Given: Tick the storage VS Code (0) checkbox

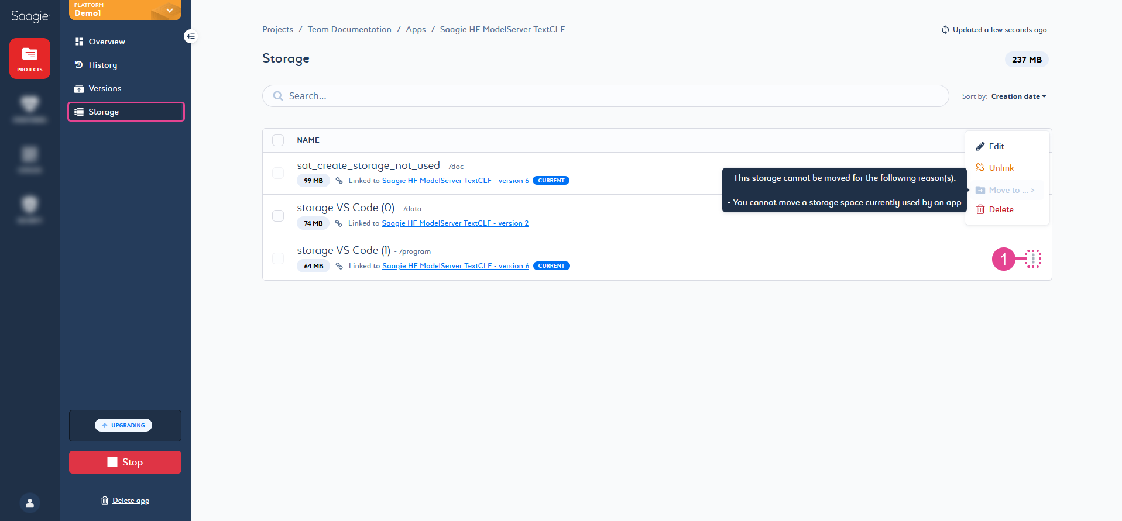Looking at the screenshot, I should click(x=278, y=216).
